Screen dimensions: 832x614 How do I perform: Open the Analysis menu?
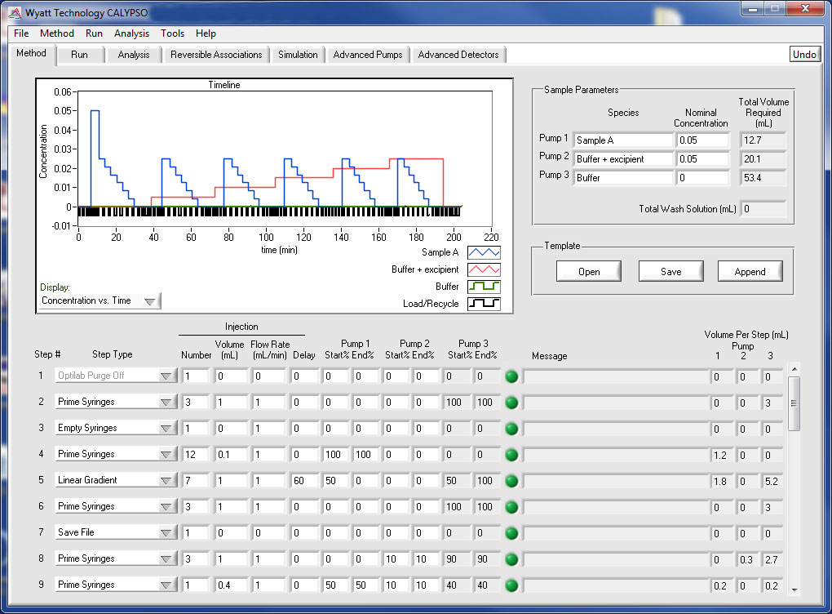click(x=131, y=33)
